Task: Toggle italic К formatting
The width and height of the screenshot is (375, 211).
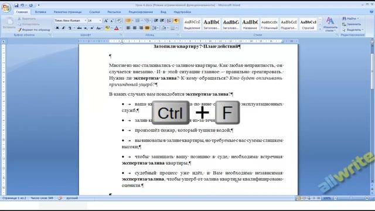Action: pos(63,28)
